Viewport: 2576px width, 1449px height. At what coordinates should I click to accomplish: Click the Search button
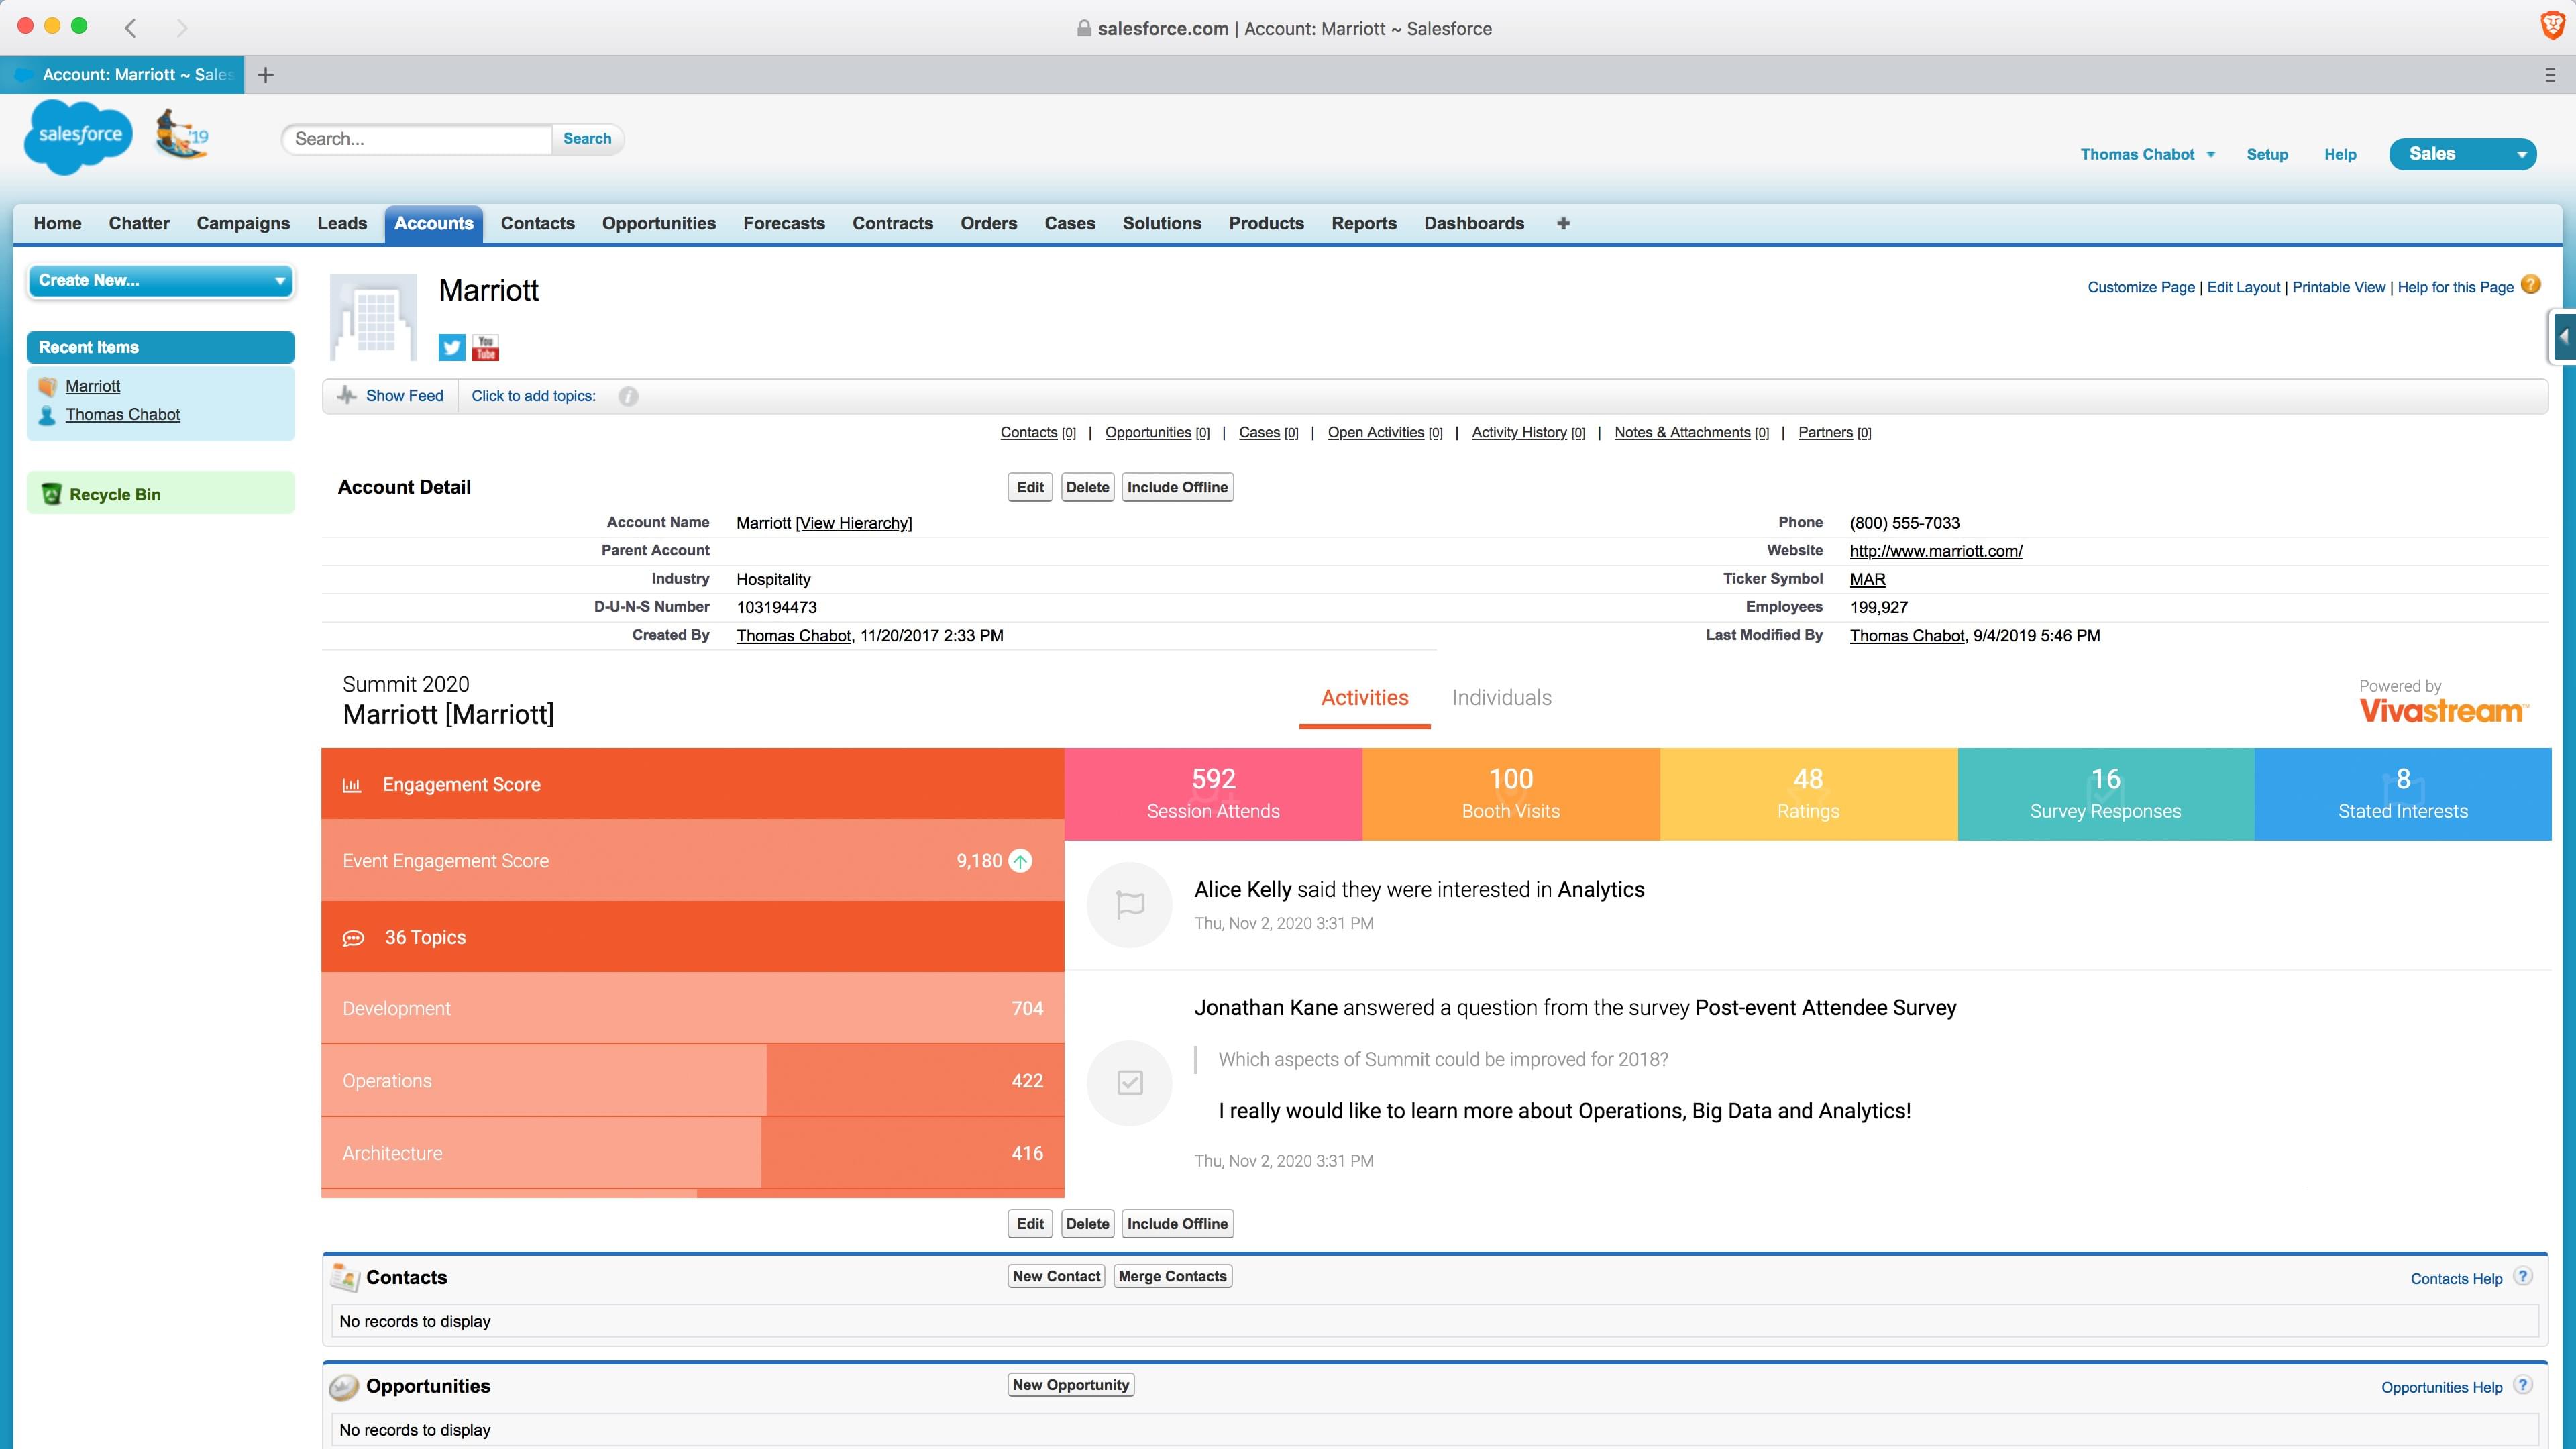coord(587,139)
